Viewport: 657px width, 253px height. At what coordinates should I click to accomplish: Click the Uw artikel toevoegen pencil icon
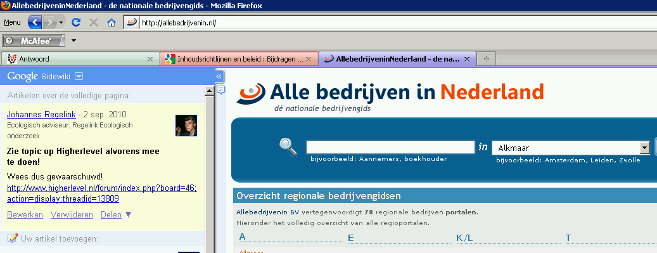13,238
